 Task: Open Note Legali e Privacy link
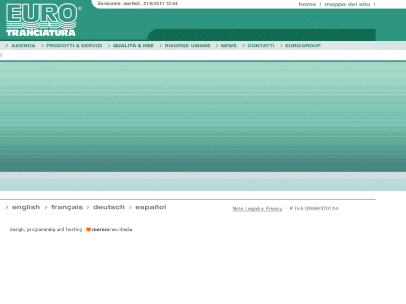pos(257,209)
